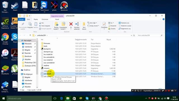The image size is (179, 101).
Task: Select osx-install.sh file
Action: pos(48,60)
